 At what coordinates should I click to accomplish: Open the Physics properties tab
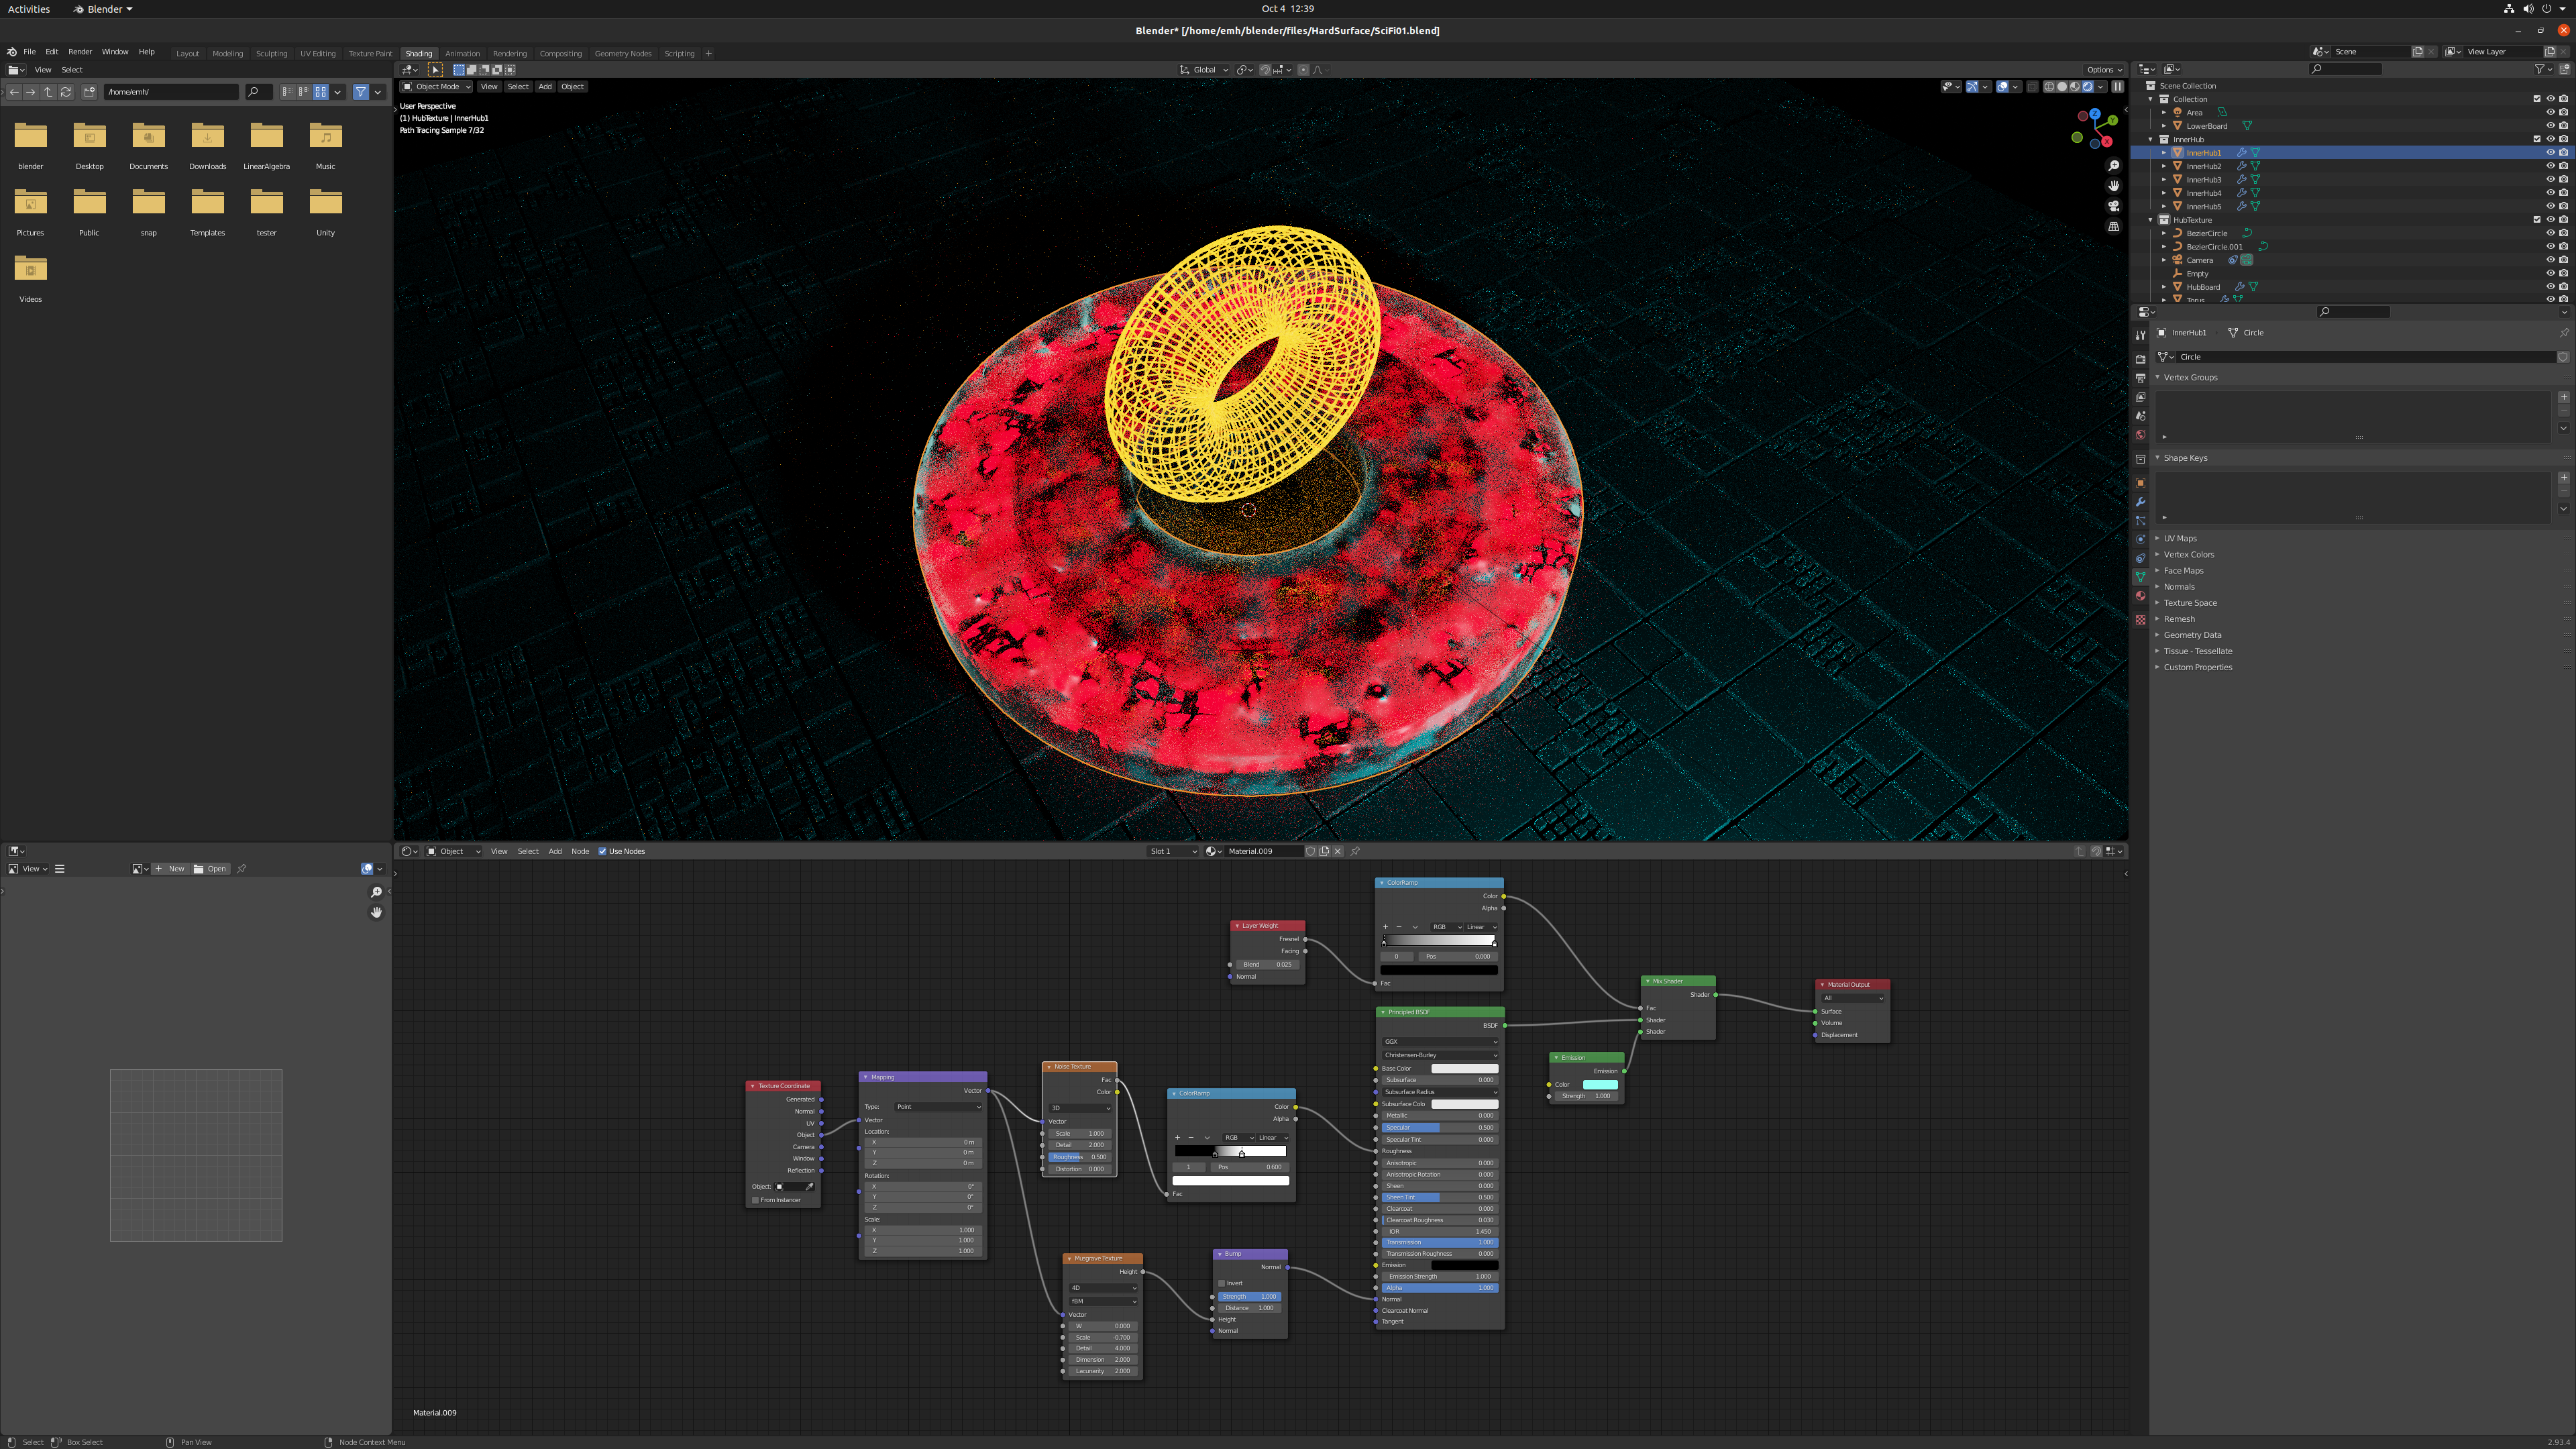coord(2140,539)
